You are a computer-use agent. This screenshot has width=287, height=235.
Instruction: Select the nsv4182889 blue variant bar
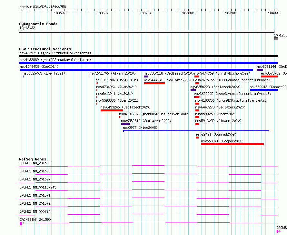coord(148,63)
